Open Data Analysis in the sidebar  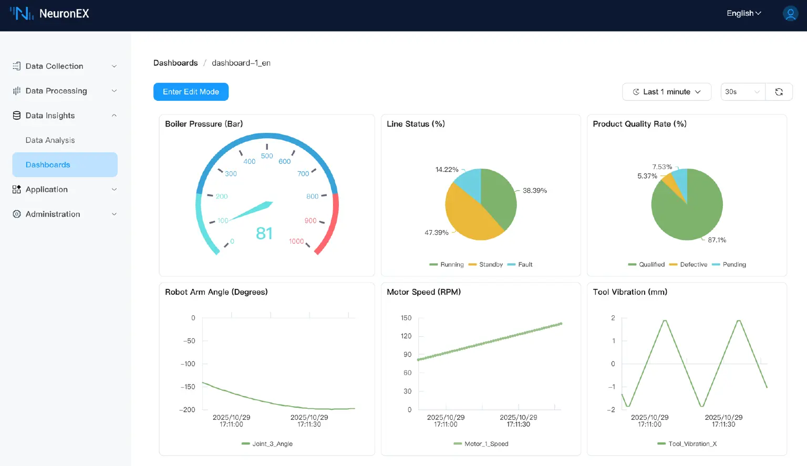click(50, 140)
